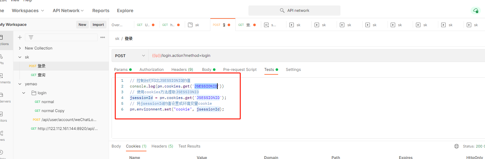Switch to the Settings tab
This screenshot has width=485, height=159.
[293, 70]
